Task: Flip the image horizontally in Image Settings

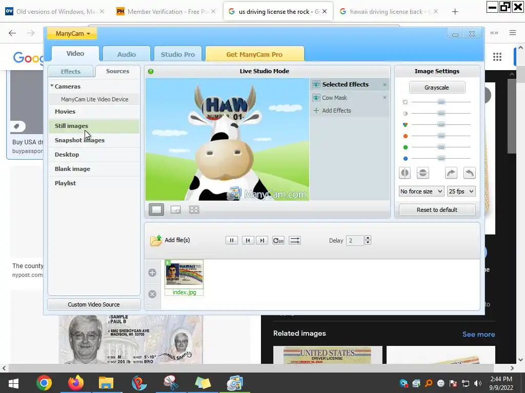Action: pos(405,173)
